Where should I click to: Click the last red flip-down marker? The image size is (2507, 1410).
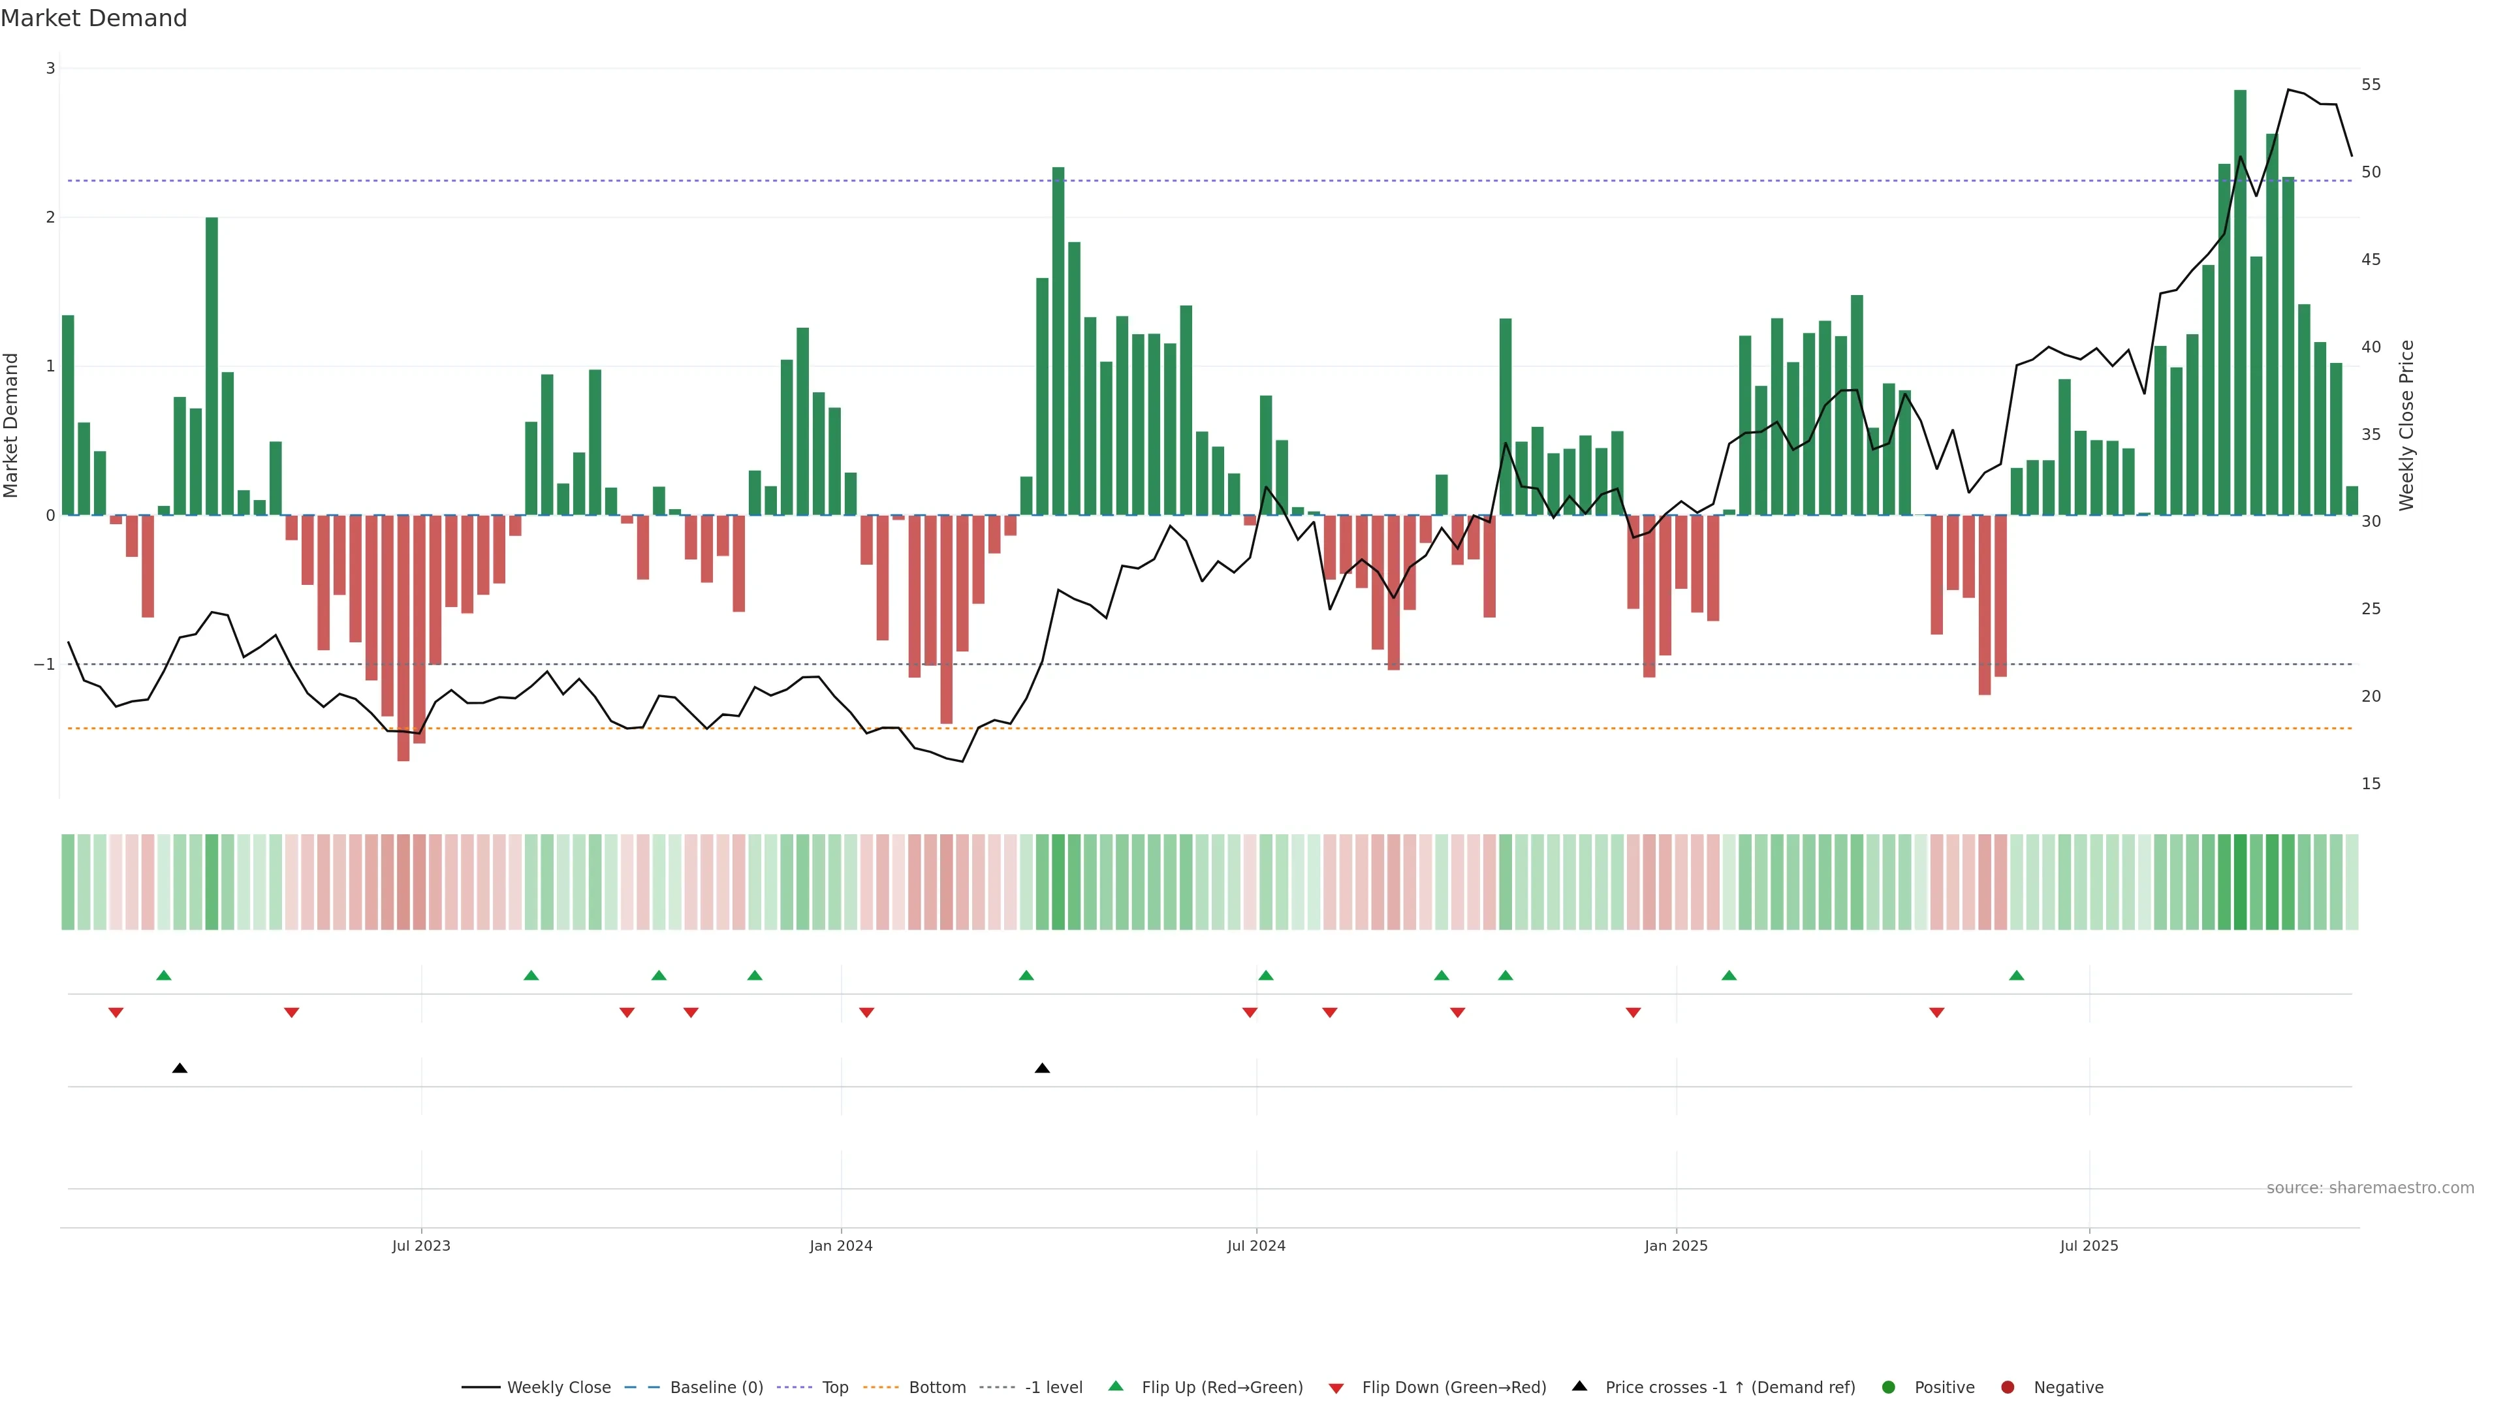coord(1936,1013)
